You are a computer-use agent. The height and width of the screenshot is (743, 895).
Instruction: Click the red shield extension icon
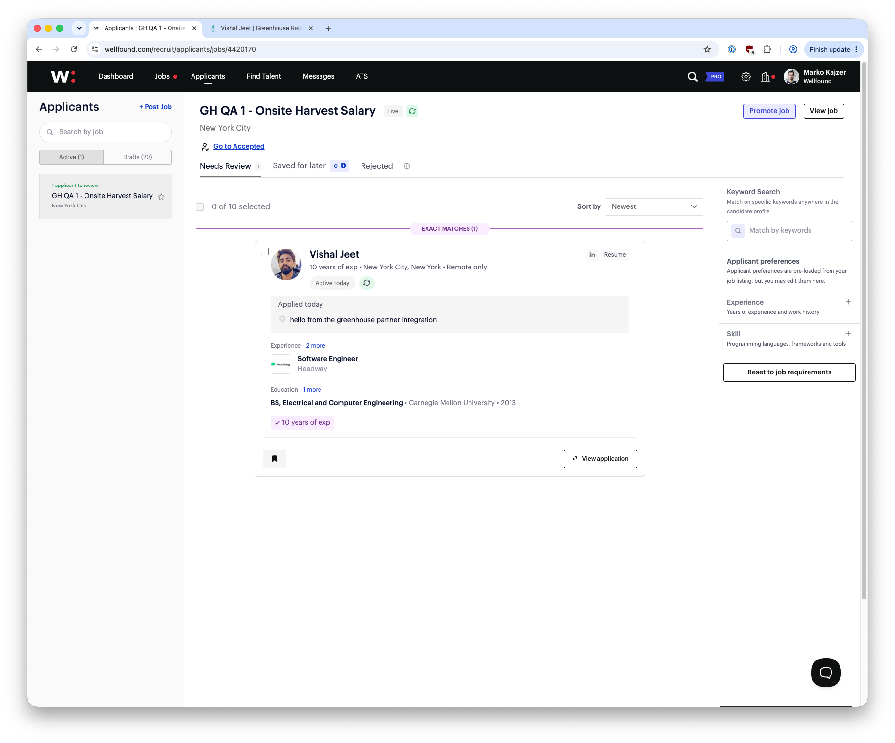[750, 49]
